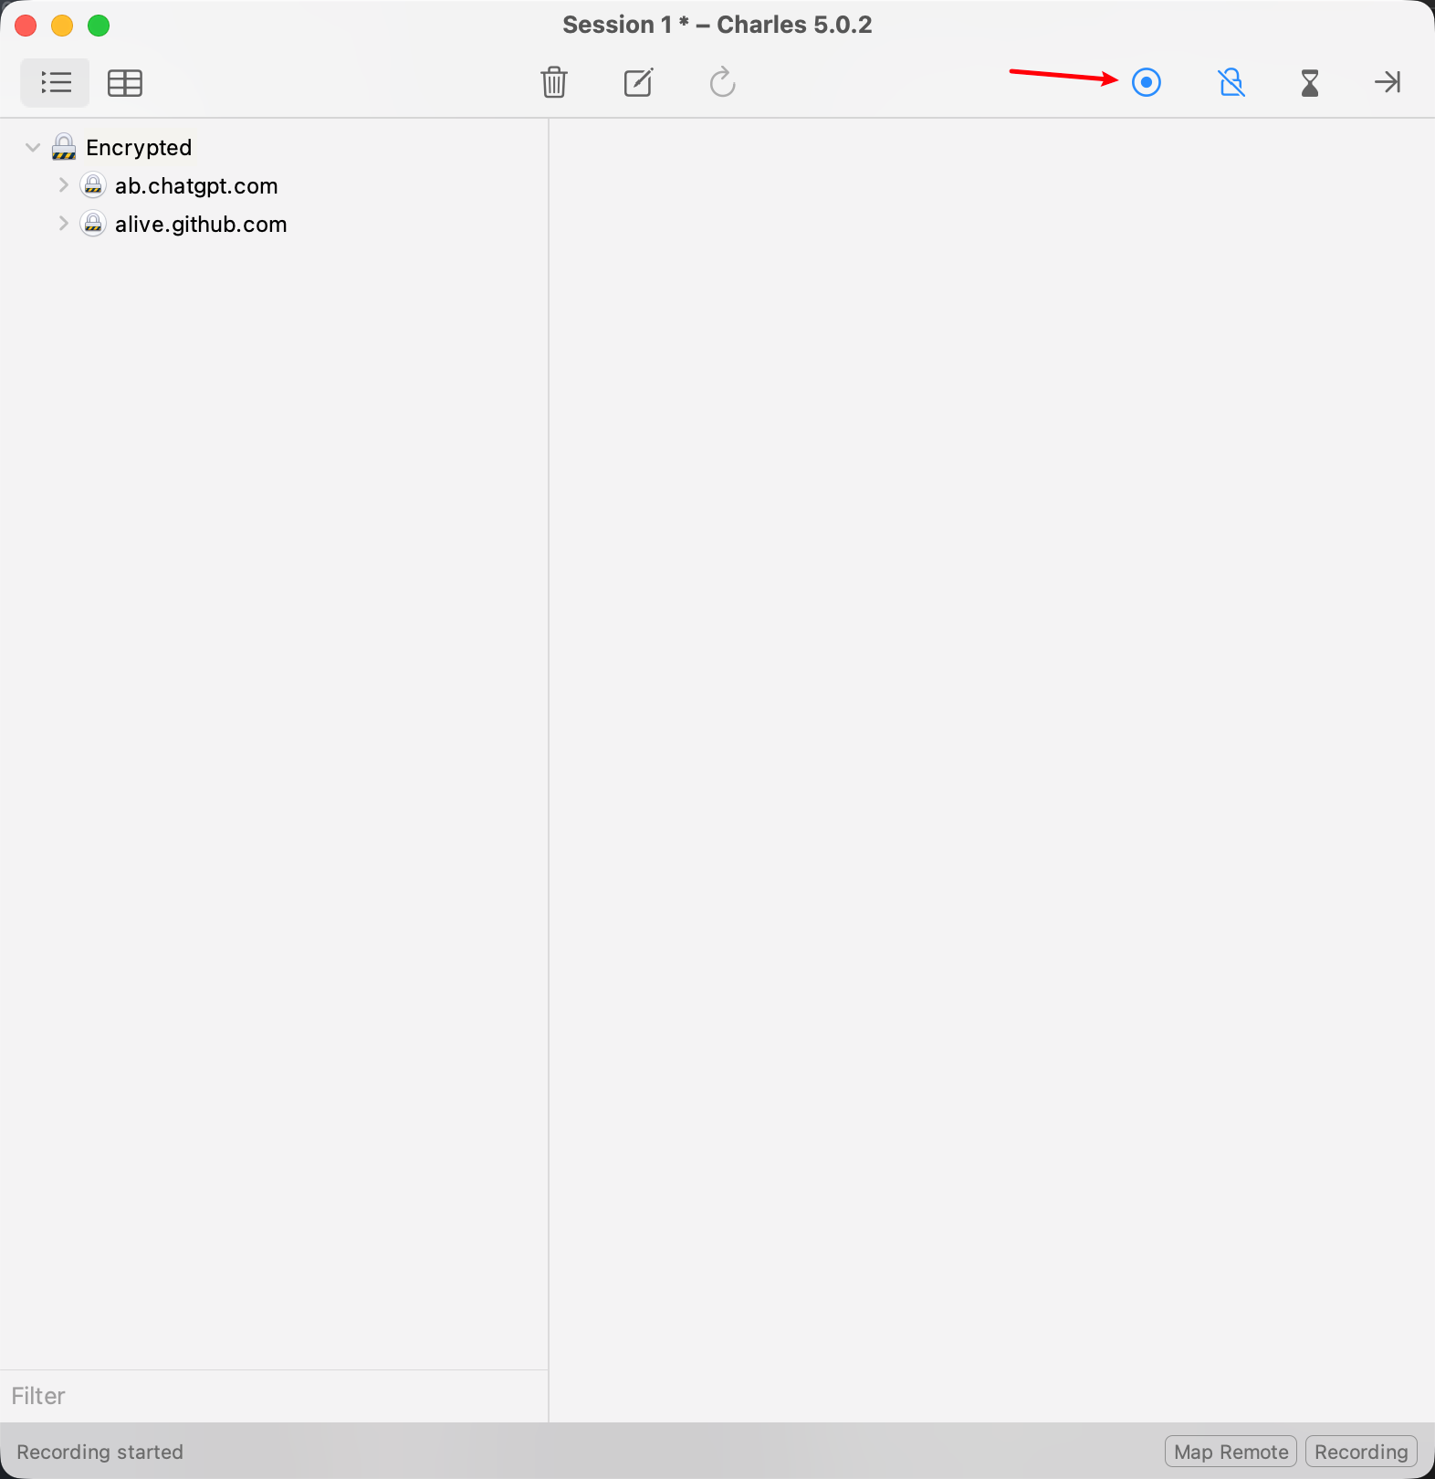Expand the alive.github.com host
This screenshot has width=1435, height=1479.
point(63,224)
